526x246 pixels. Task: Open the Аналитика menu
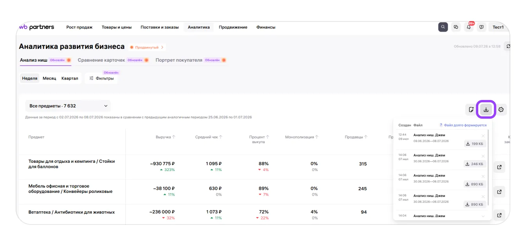tap(199, 27)
